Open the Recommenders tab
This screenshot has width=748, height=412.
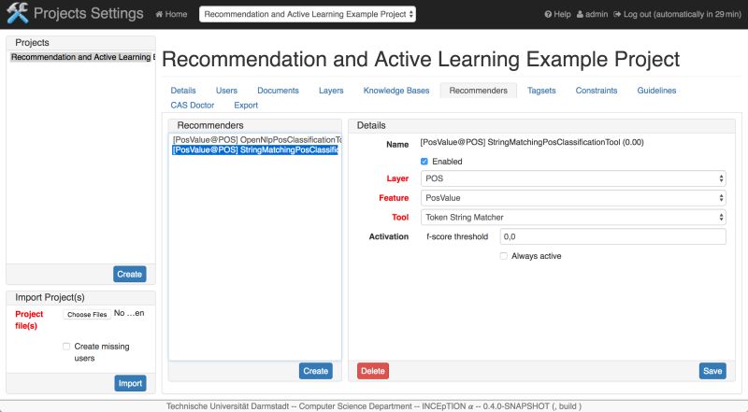click(479, 91)
